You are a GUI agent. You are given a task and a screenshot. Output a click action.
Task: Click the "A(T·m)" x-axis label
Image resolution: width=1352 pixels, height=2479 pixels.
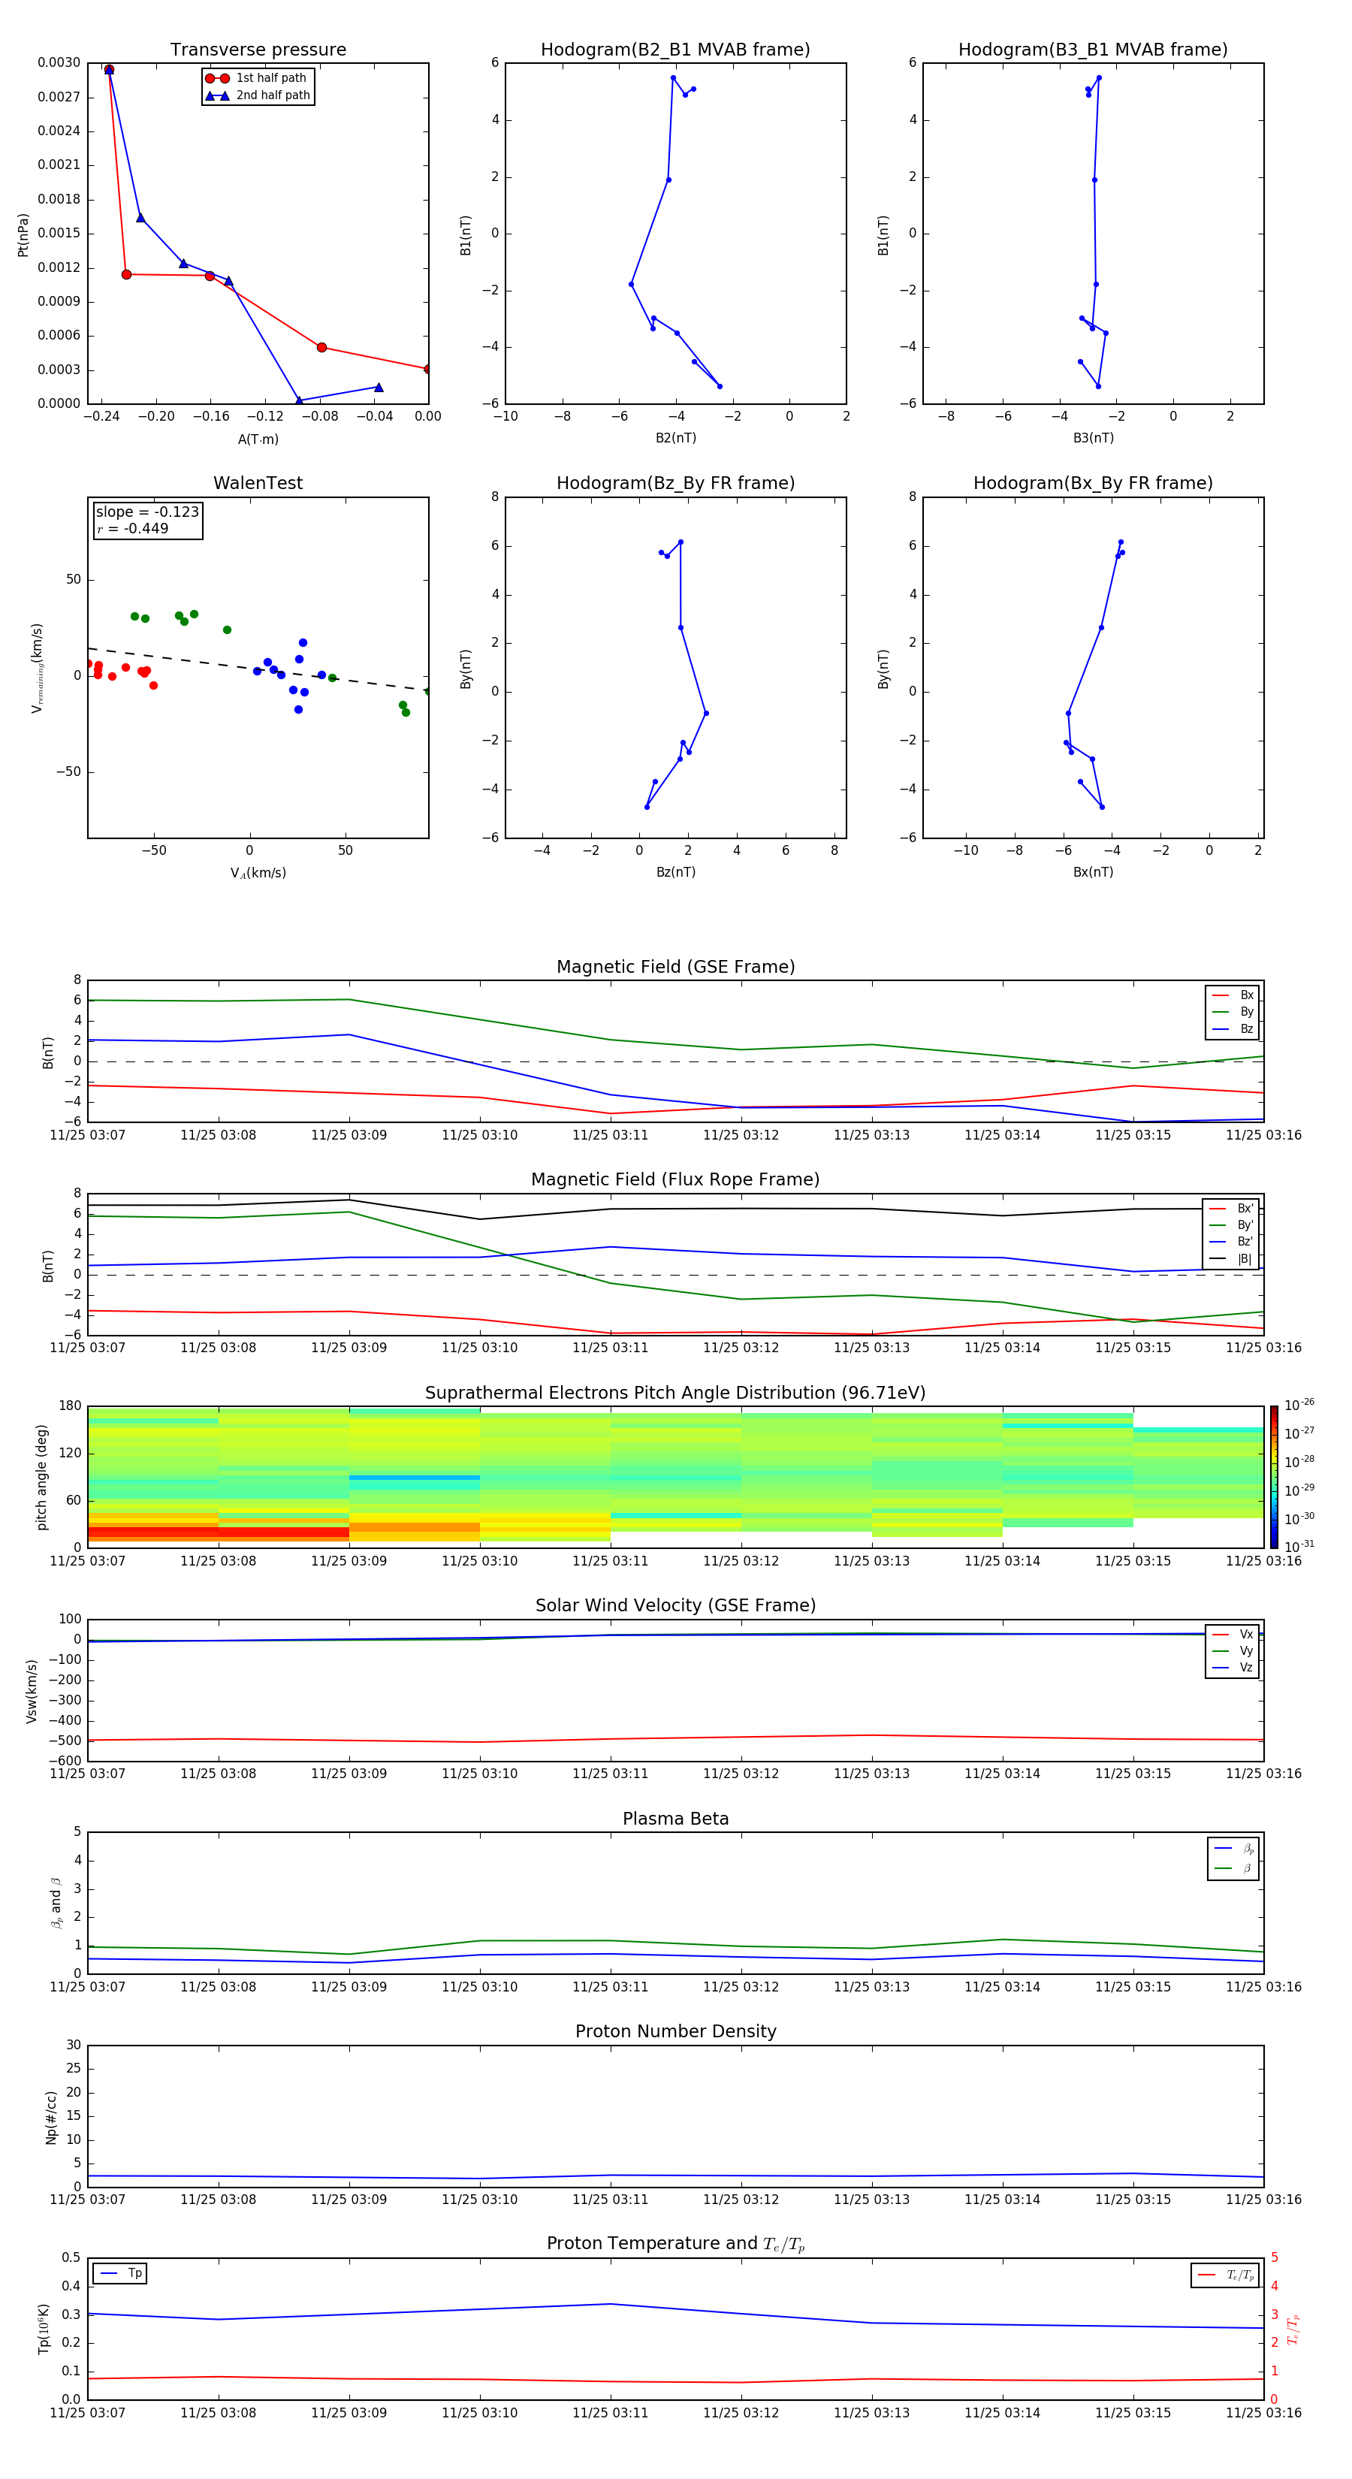tap(258, 439)
